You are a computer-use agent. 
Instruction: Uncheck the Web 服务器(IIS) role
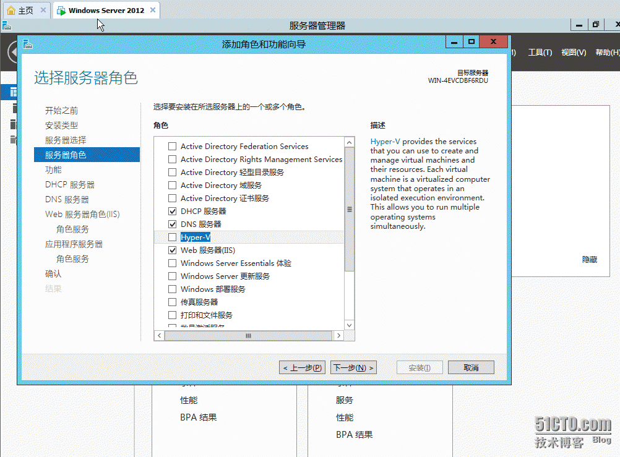(172, 250)
